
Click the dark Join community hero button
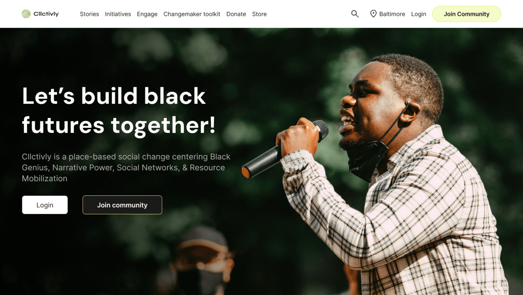pos(122,205)
